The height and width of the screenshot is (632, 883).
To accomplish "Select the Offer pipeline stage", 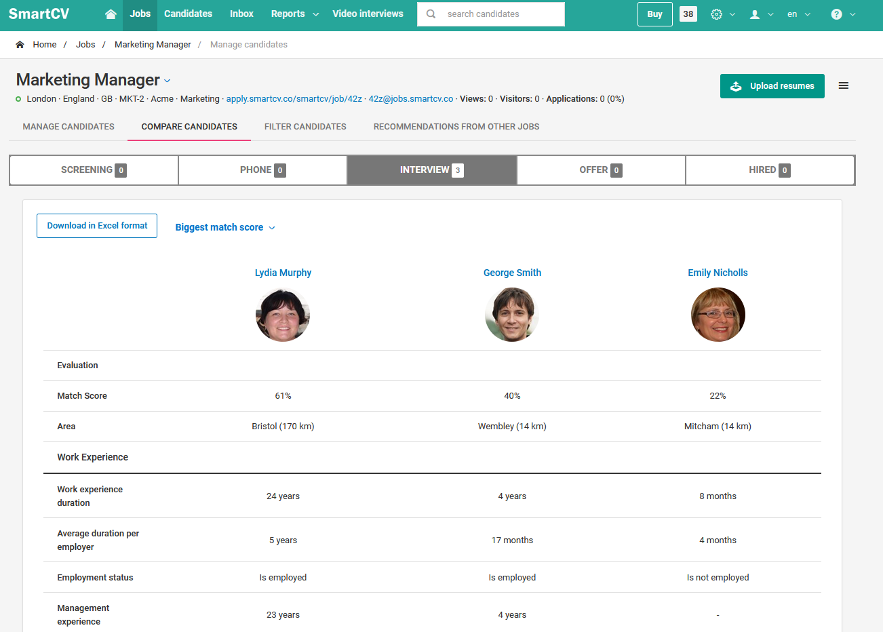I will coord(601,170).
